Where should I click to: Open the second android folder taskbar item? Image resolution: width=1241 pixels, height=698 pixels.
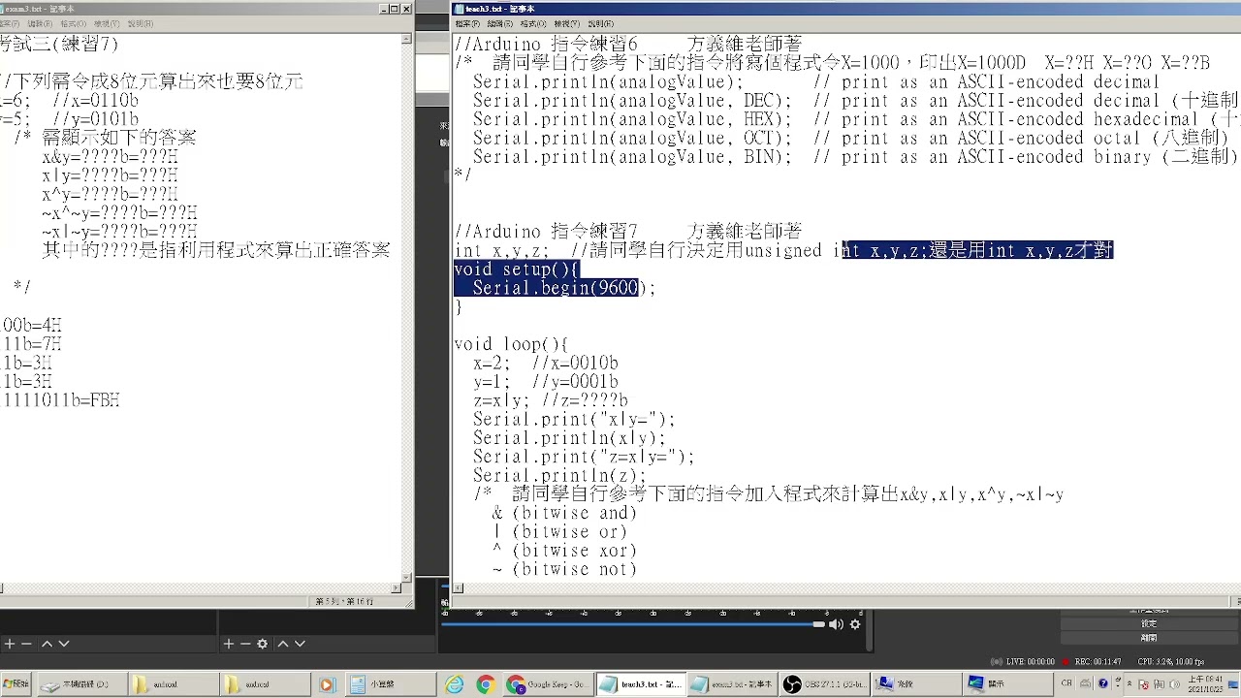pyautogui.click(x=265, y=684)
